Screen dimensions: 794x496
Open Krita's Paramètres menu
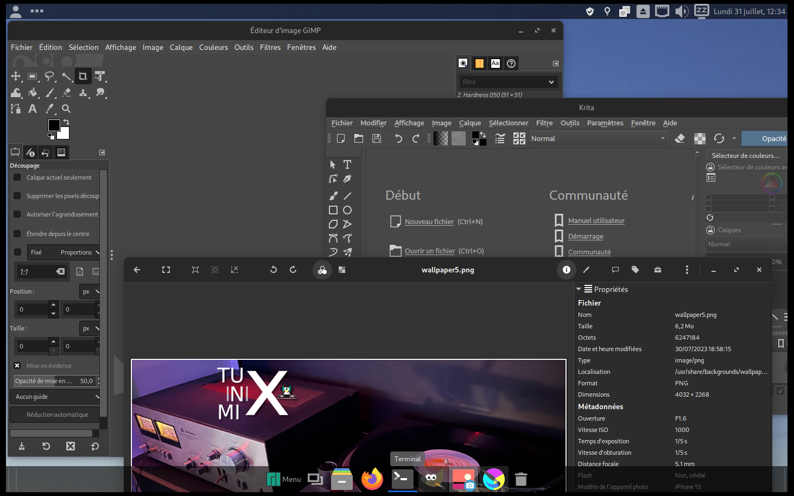pos(605,123)
